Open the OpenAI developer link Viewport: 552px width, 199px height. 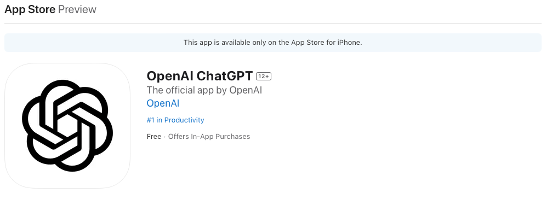pyautogui.click(x=163, y=103)
